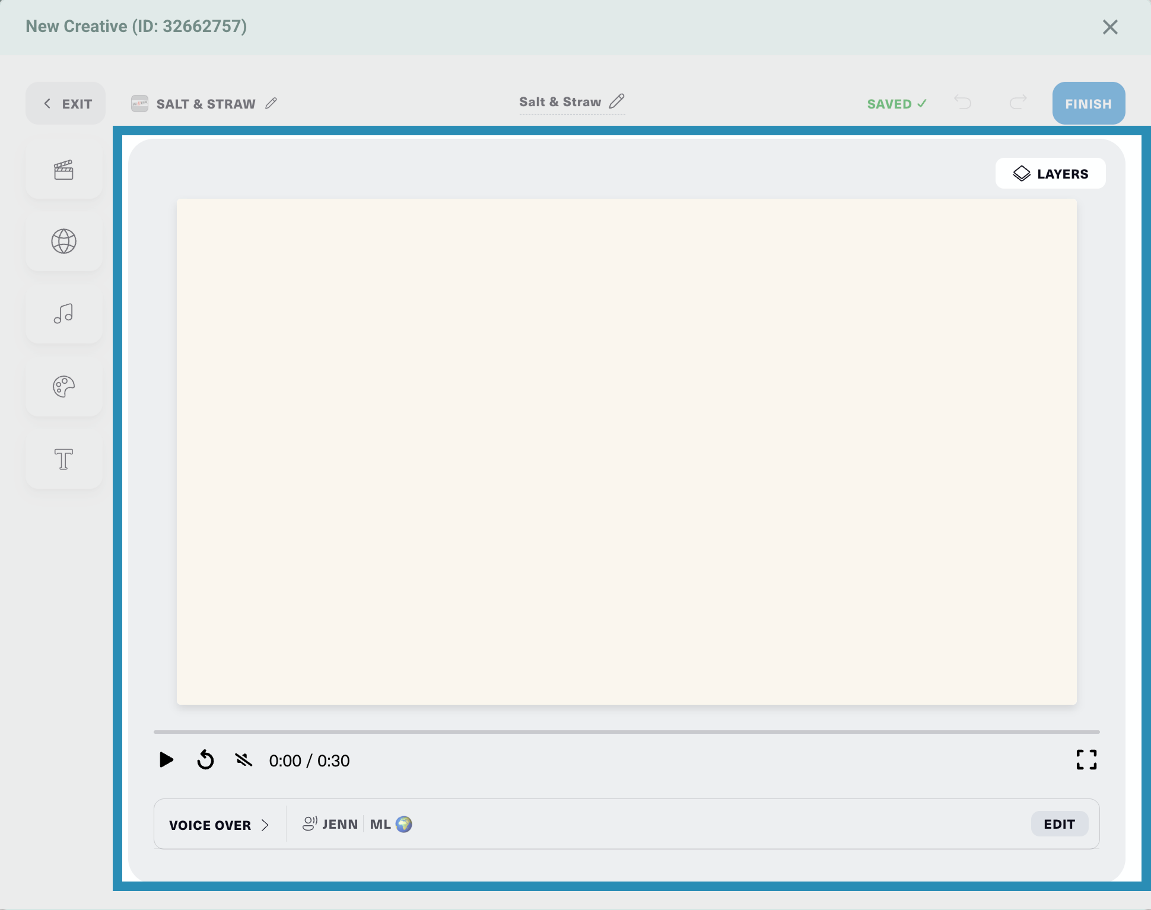Viewport: 1151px width, 910px height.
Task: Click the undo arrow icon
Action: [x=962, y=103]
